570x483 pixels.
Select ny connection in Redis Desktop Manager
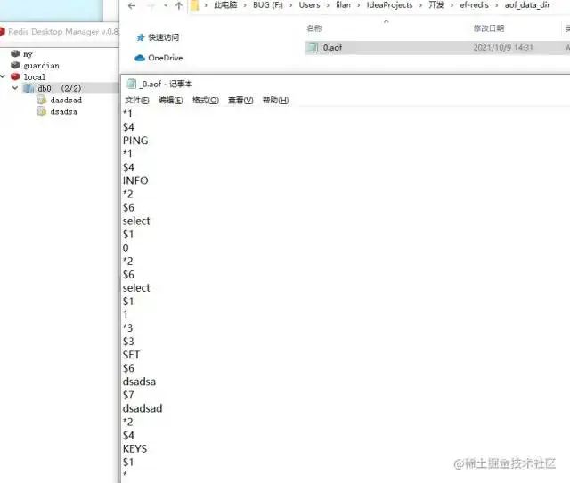pyautogui.click(x=28, y=54)
